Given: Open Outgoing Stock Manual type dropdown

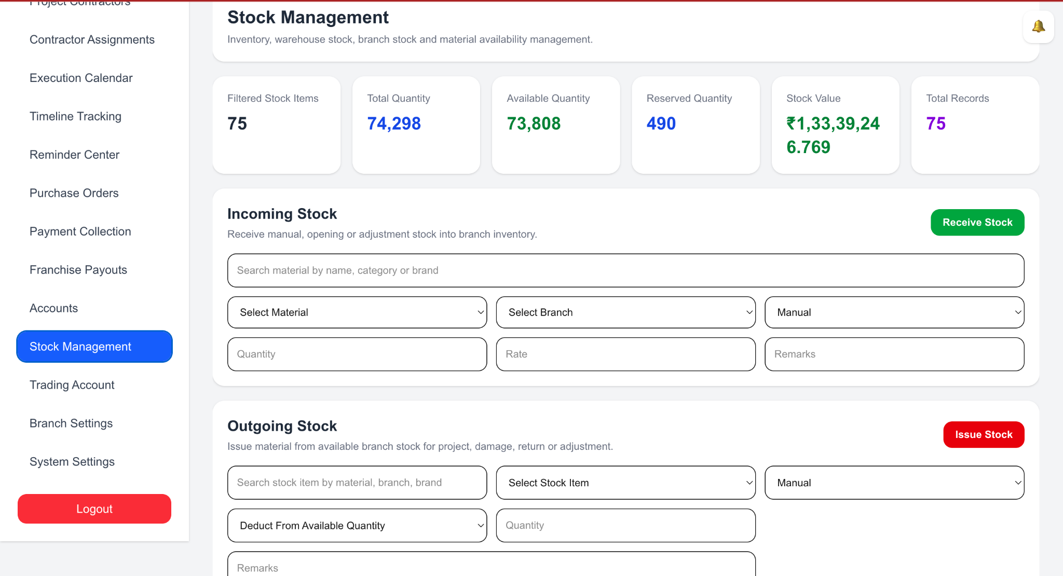Looking at the screenshot, I should tap(894, 483).
